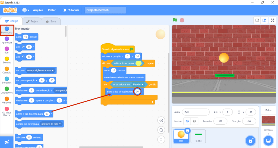The height and width of the screenshot is (148, 278).
Task: Click the Ball sprite on the stage
Action: tap(224, 58)
